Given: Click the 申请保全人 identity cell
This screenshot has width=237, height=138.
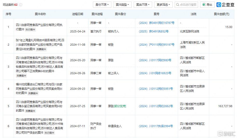Looking at the screenshot, I should pyautogui.click(x=115, y=126).
